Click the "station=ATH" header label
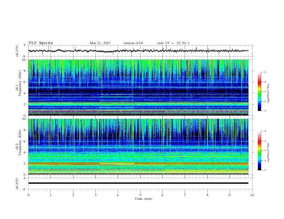 [x=133, y=43]
